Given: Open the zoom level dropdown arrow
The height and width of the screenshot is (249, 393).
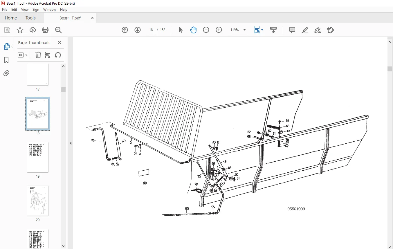Looking at the screenshot, I should [244, 30].
